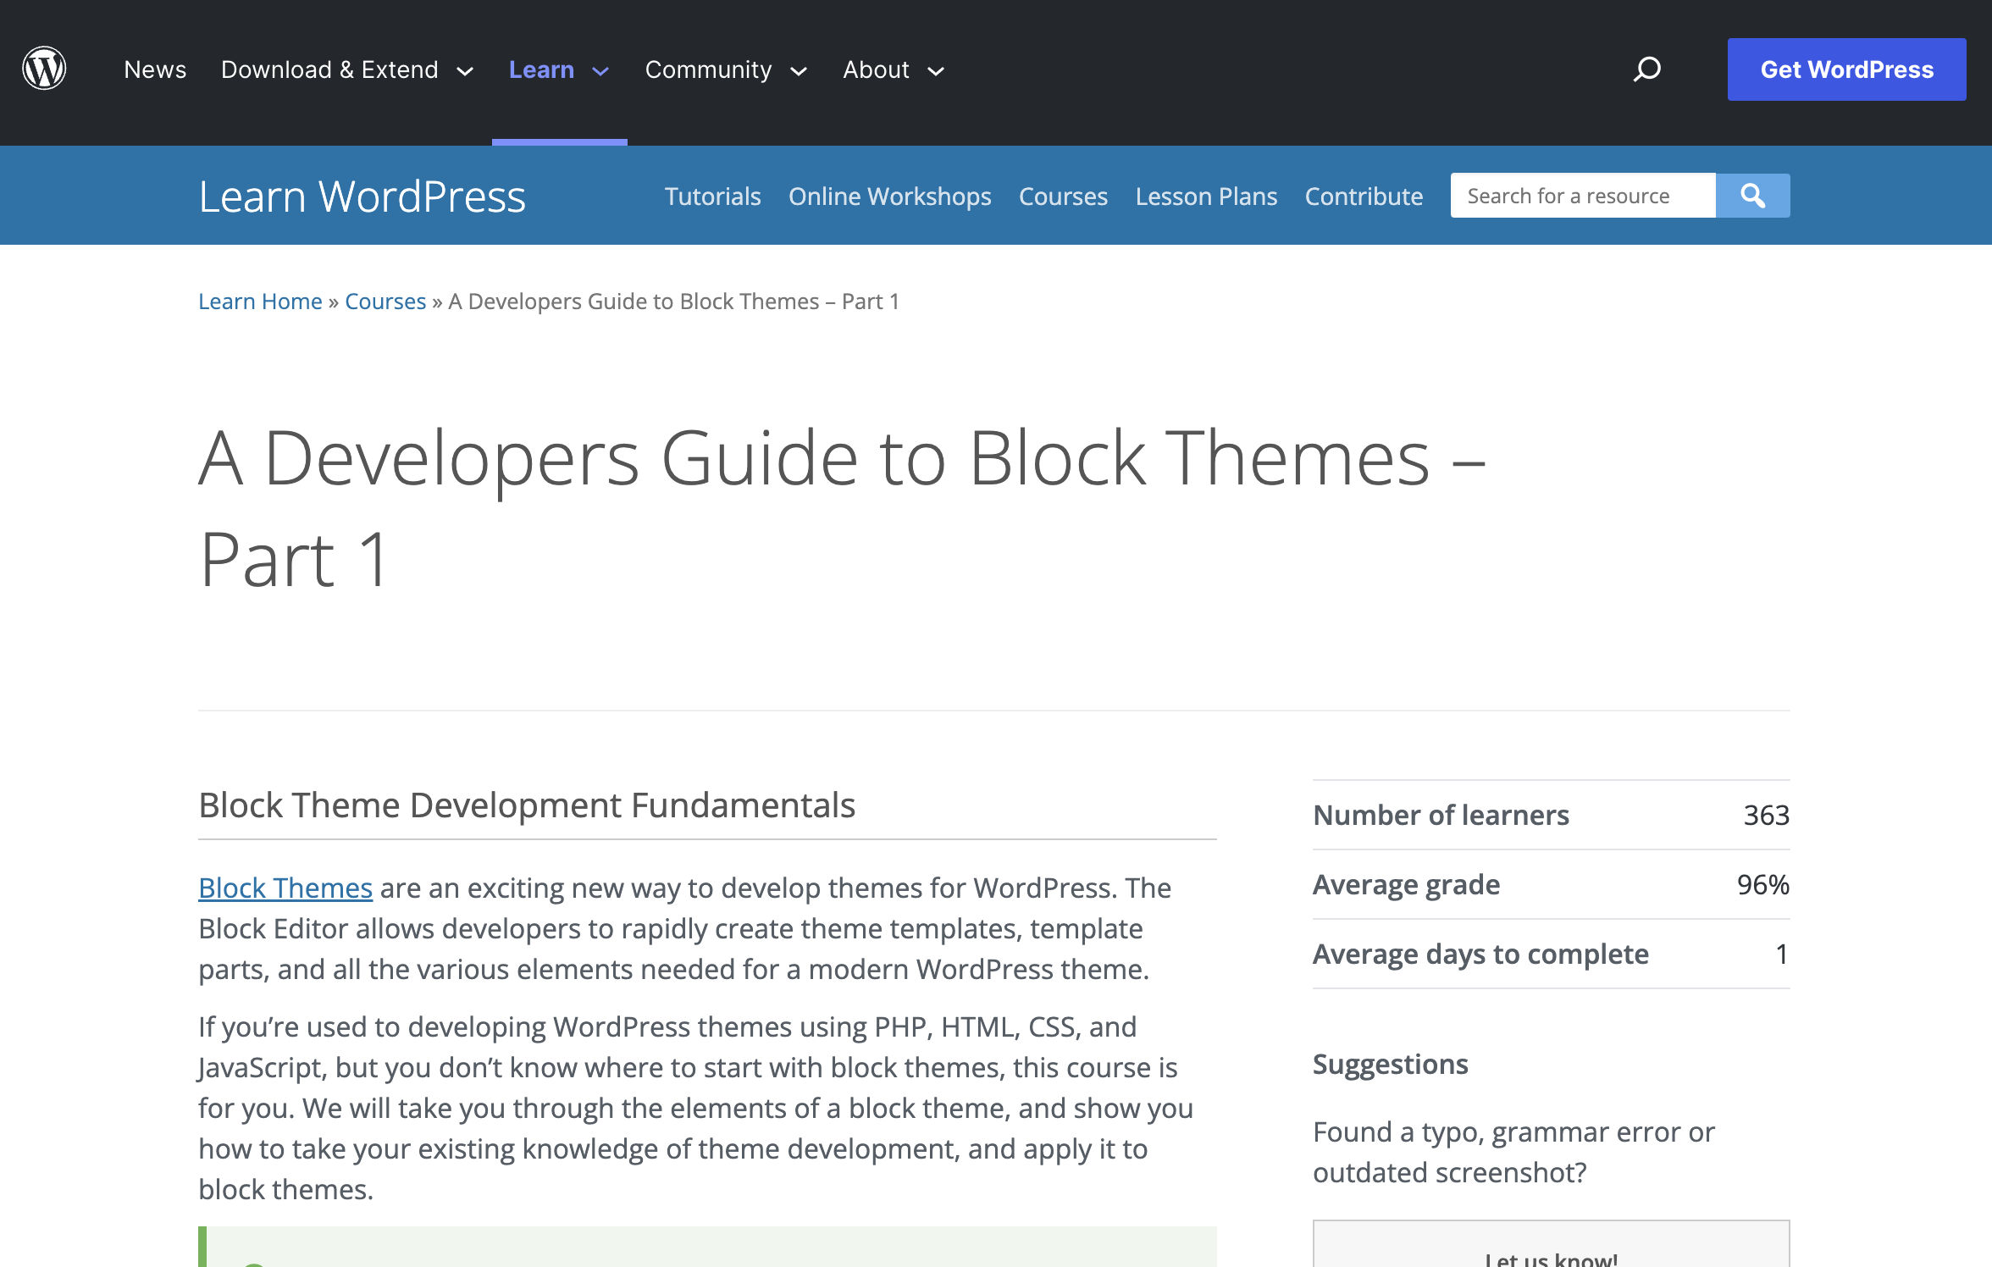Click the Search for a resource field

(1580, 195)
